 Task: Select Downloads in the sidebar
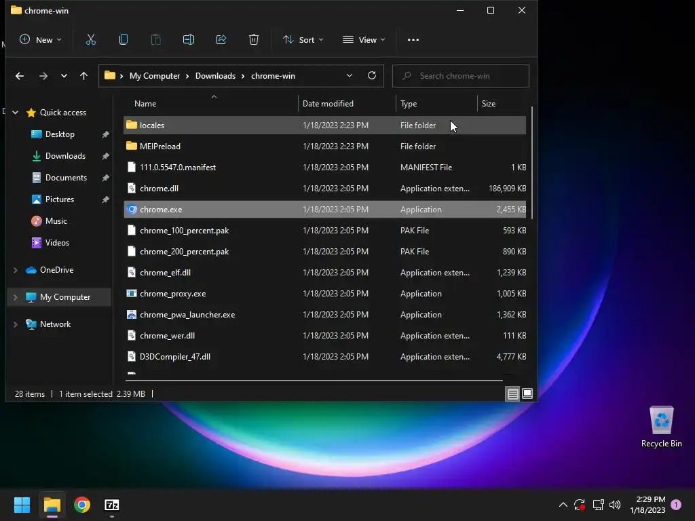pos(65,156)
